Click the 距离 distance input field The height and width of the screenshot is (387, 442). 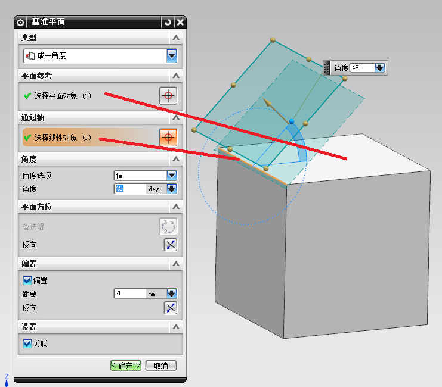130,294
